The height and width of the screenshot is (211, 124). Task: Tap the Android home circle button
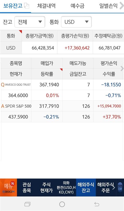click(x=62, y=204)
